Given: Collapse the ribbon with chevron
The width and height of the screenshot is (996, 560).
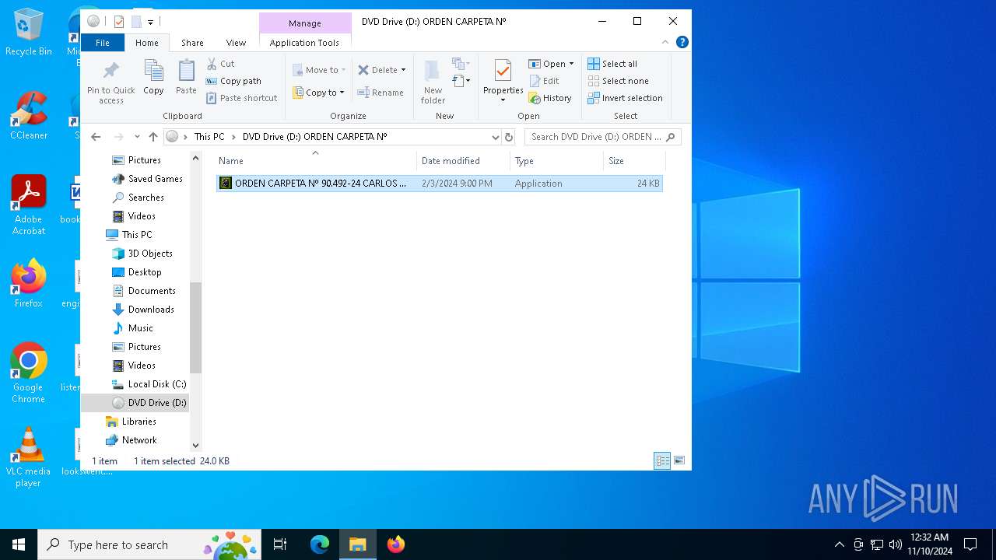Looking at the screenshot, I should 665,43.
